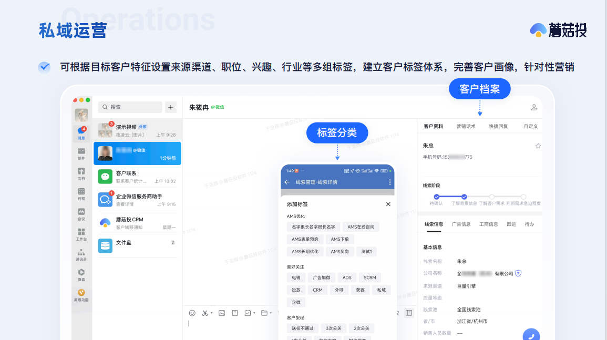Open 微盘 drive icon in sidebar
The width and height of the screenshot is (607, 340).
click(x=81, y=274)
